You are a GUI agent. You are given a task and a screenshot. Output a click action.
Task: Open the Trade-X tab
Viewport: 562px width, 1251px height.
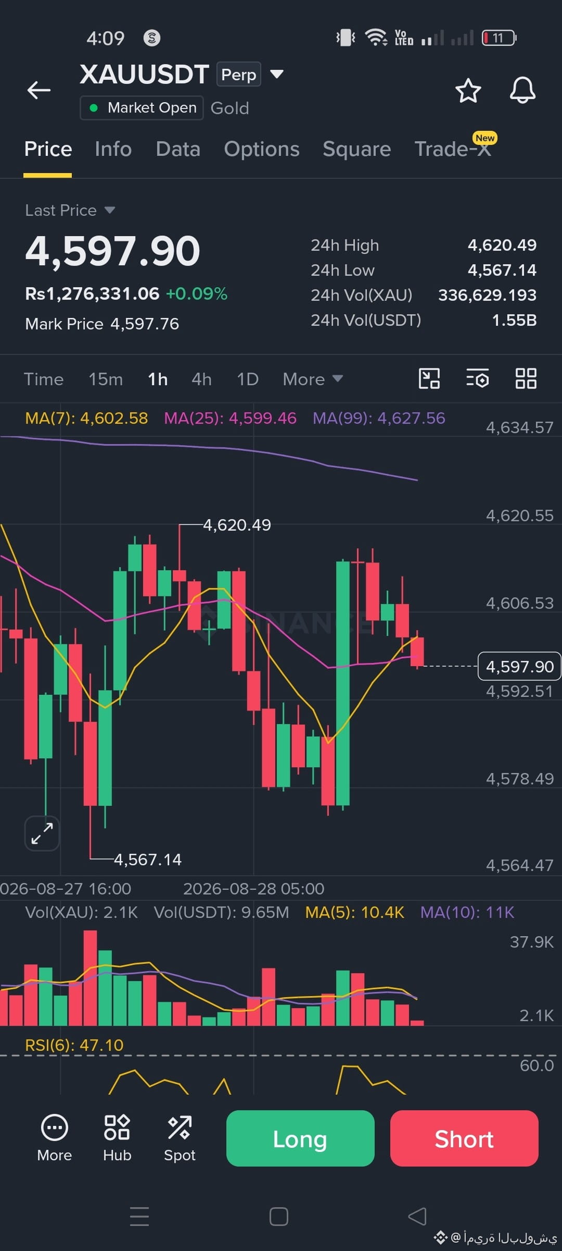point(453,149)
